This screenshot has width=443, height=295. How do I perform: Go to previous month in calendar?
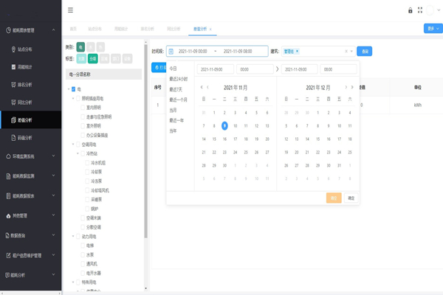pyautogui.click(x=208, y=88)
